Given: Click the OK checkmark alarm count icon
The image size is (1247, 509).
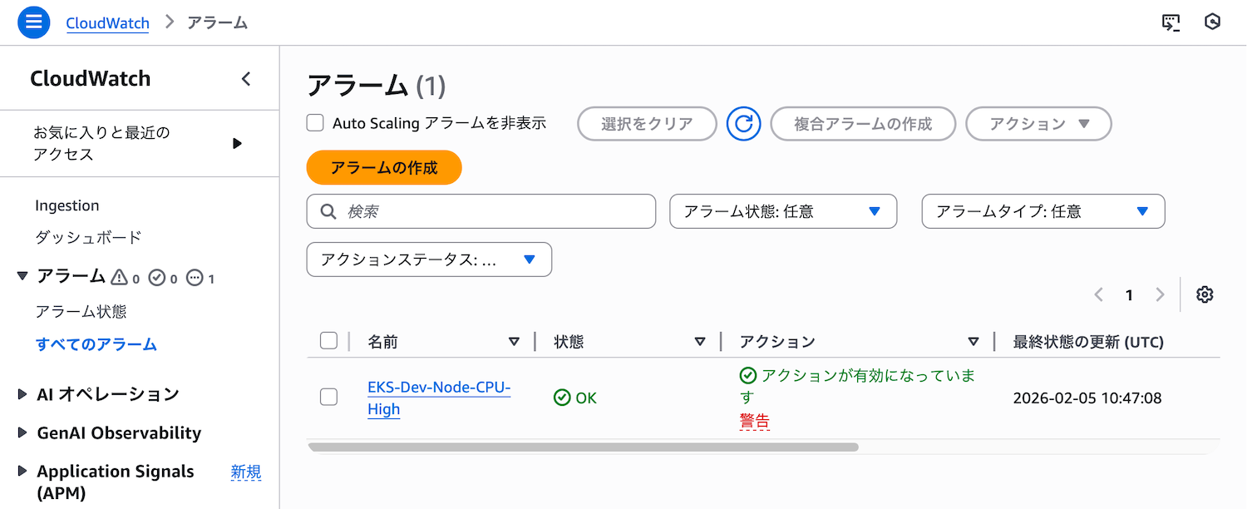Looking at the screenshot, I should 157,277.
